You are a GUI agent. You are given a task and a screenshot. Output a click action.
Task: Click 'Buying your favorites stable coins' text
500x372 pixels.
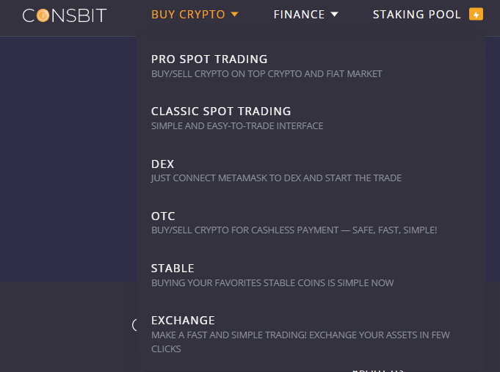[x=272, y=282]
